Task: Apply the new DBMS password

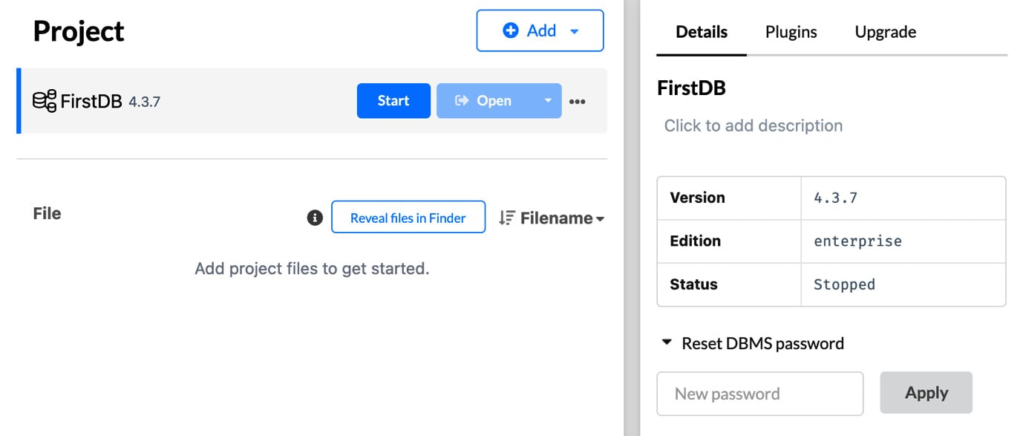Action: pyautogui.click(x=926, y=393)
